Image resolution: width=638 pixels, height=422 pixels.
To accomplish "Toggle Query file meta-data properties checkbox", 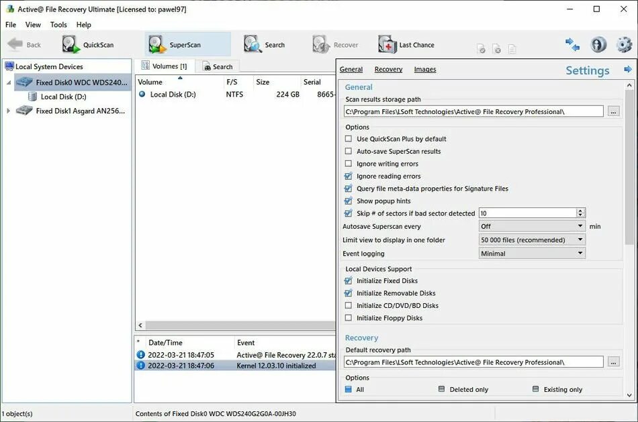I will click(349, 189).
